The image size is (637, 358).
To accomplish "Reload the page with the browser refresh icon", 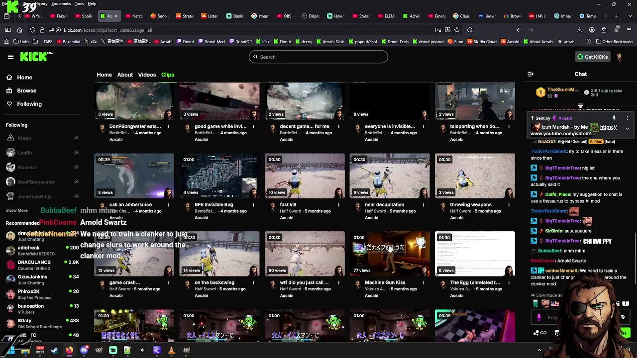I will (x=469, y=30).
